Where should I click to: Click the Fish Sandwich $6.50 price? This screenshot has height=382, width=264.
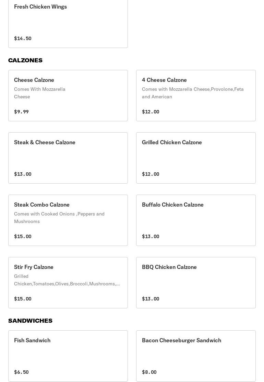[x=21, y=372]
